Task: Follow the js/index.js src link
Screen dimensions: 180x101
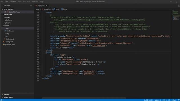Action: pos(89,74)
